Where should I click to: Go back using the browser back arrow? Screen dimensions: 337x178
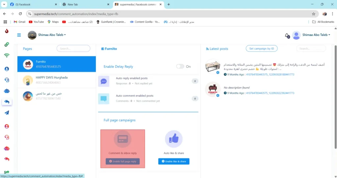[5, 14]
